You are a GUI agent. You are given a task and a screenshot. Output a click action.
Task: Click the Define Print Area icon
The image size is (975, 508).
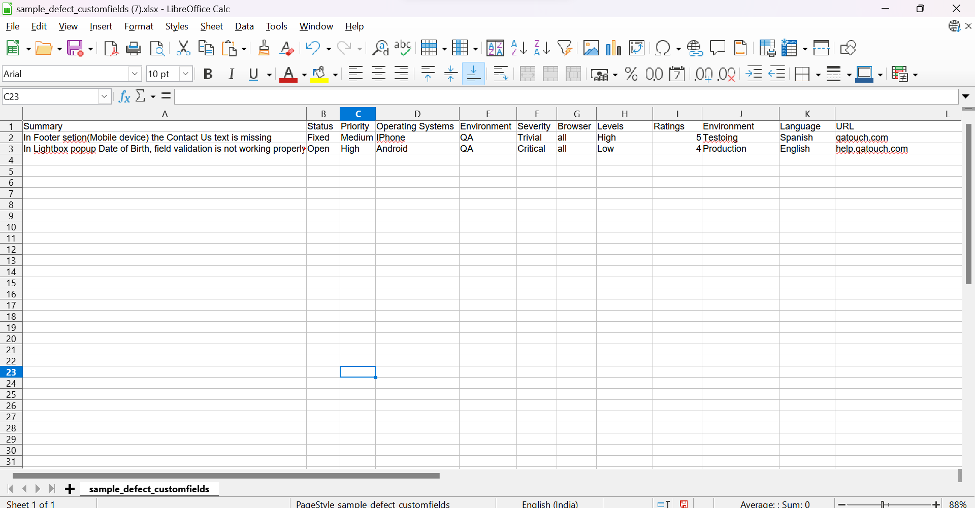(767, 48)
